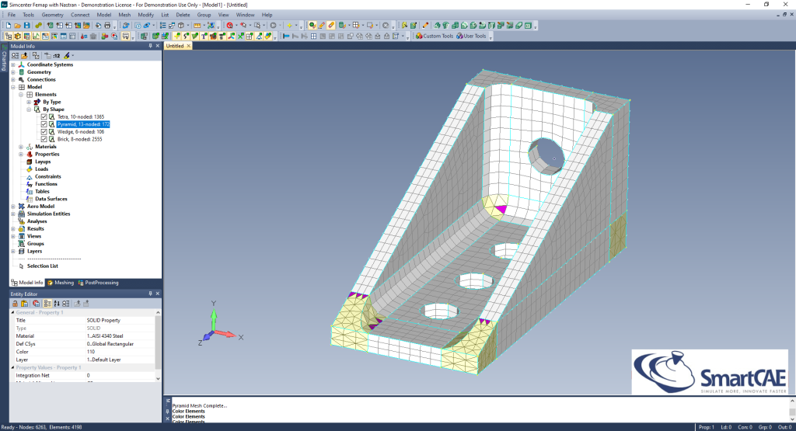Viewport: 796px width, 431px height.
Task: Click the yellow measure ruler icon
Action: [x=197, y=26]
